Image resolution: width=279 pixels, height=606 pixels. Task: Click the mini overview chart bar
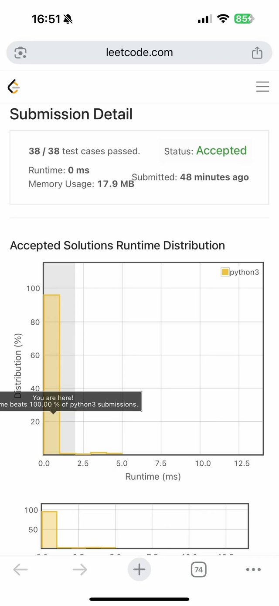pos(49,529)
